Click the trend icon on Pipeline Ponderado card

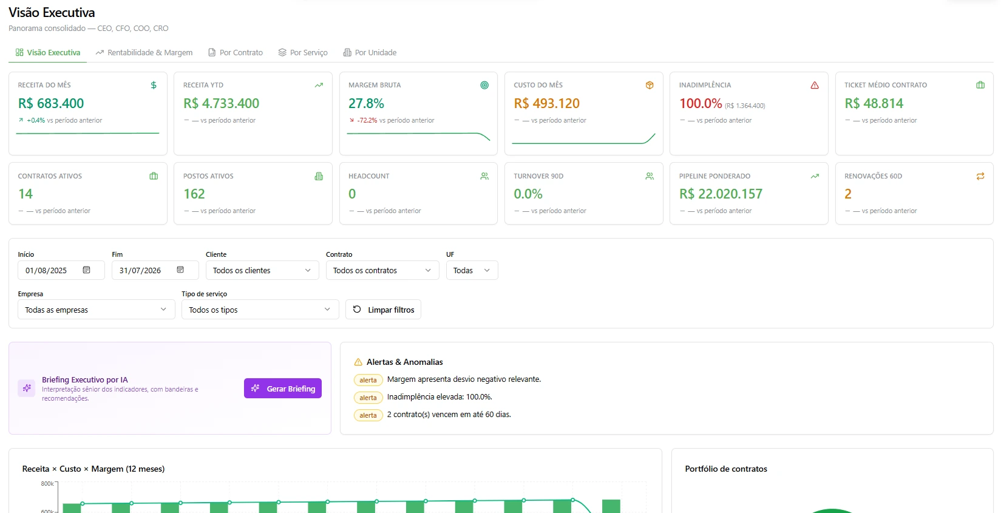pyautogui.click(x=815, y=176)
